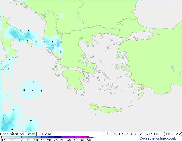This screenshot has width=182, height=141.
Task: Click the 'Precipitation [mm]' title text
Action: (19, 134)
